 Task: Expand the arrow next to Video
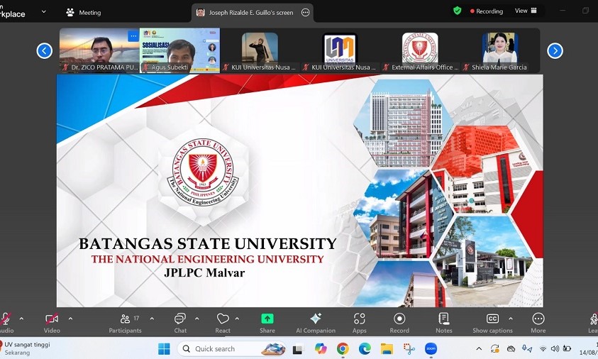click(70, 319)
